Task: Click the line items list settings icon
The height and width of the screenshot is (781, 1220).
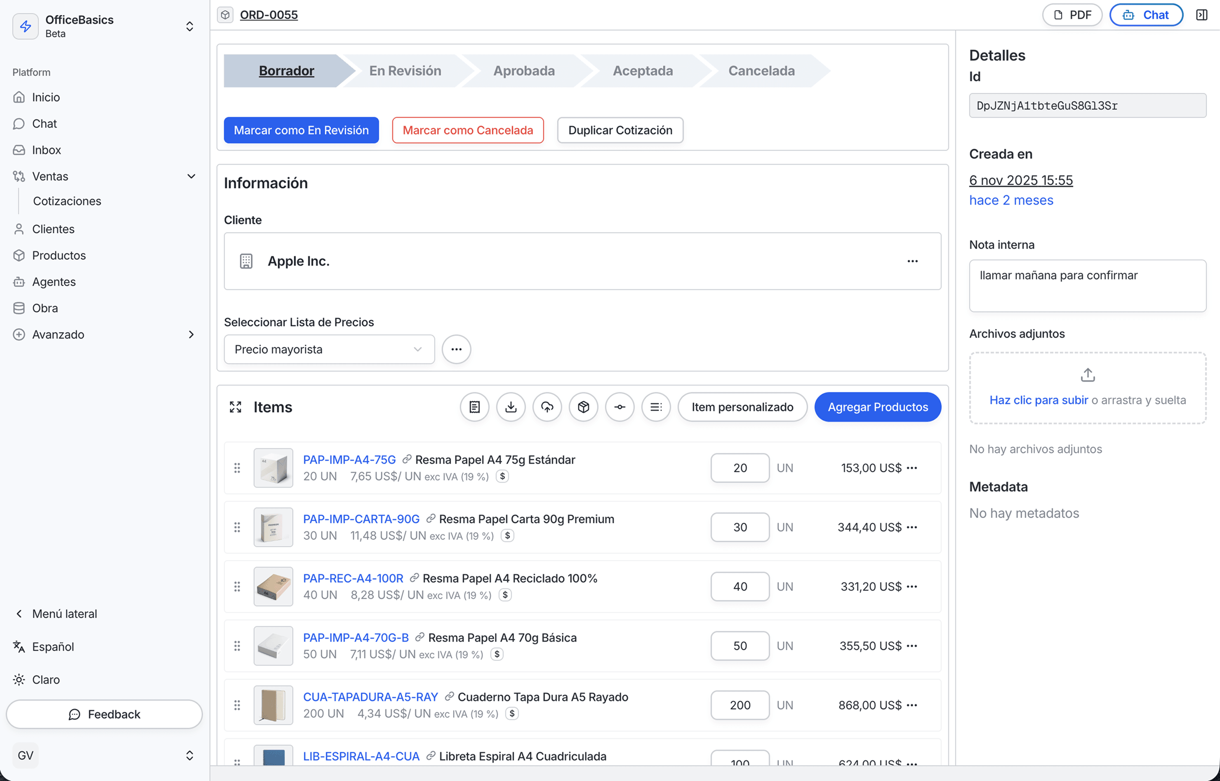Action: point(656,407)
